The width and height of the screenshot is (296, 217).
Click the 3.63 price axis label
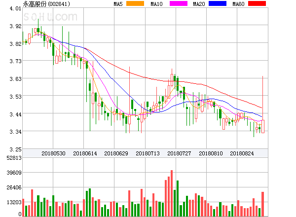(x=15, y=79)
